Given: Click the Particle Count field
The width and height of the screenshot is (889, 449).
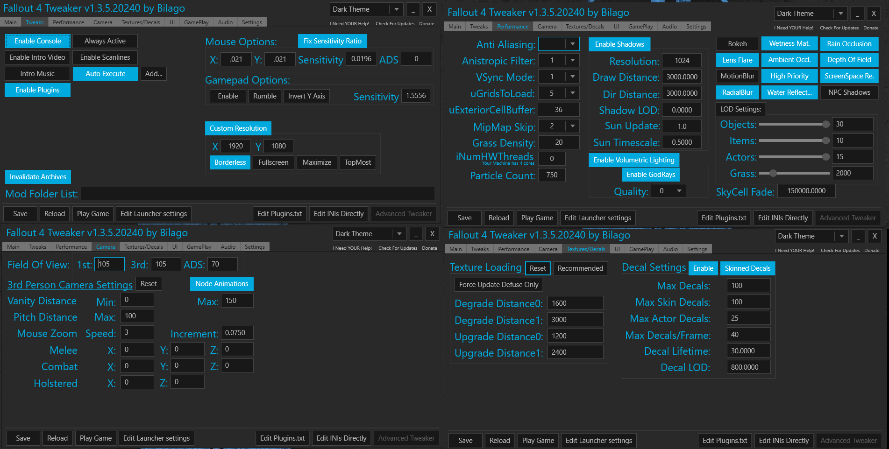Looking at the screenshot, I should coord(552,175).
